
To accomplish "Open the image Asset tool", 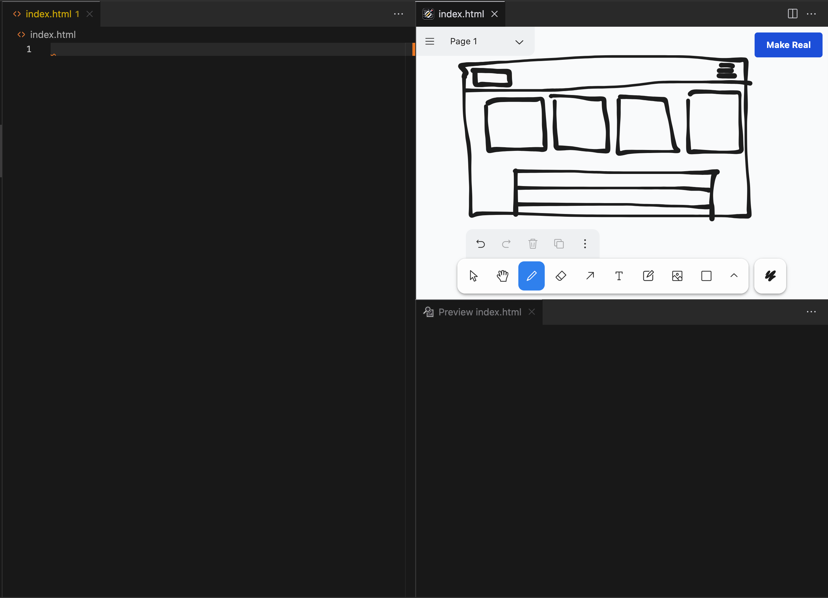I will pyautogui.click(x=677, y=276).
